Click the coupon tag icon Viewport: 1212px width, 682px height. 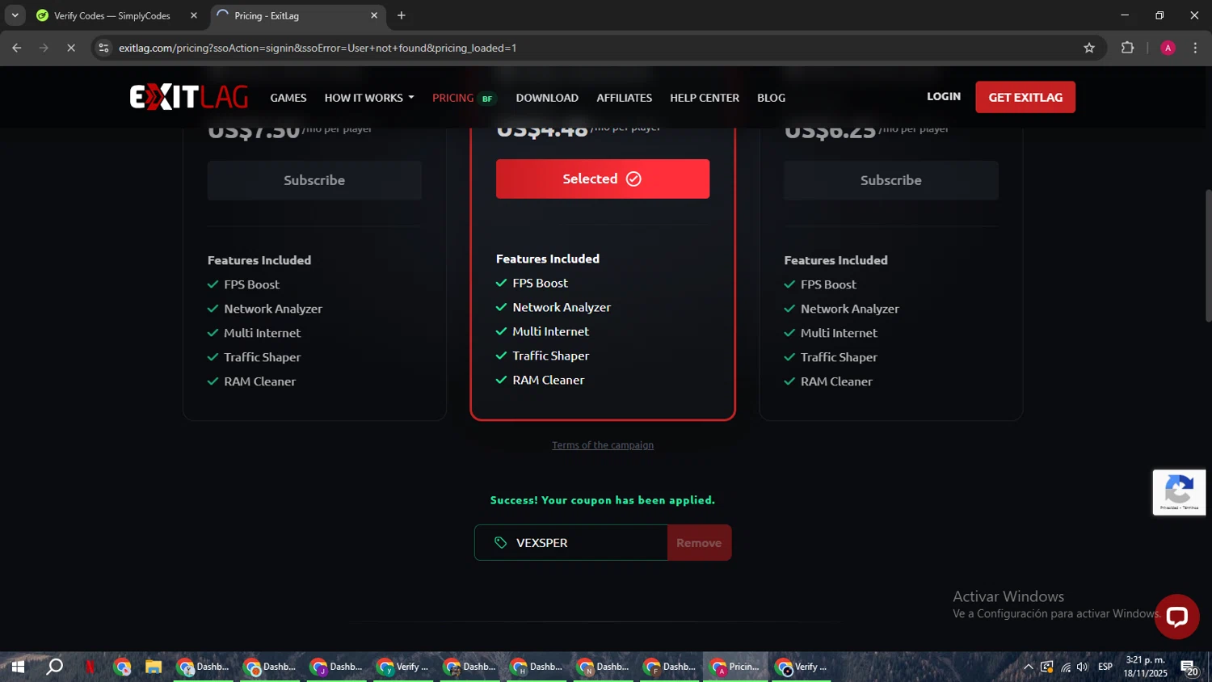(501, 542)
